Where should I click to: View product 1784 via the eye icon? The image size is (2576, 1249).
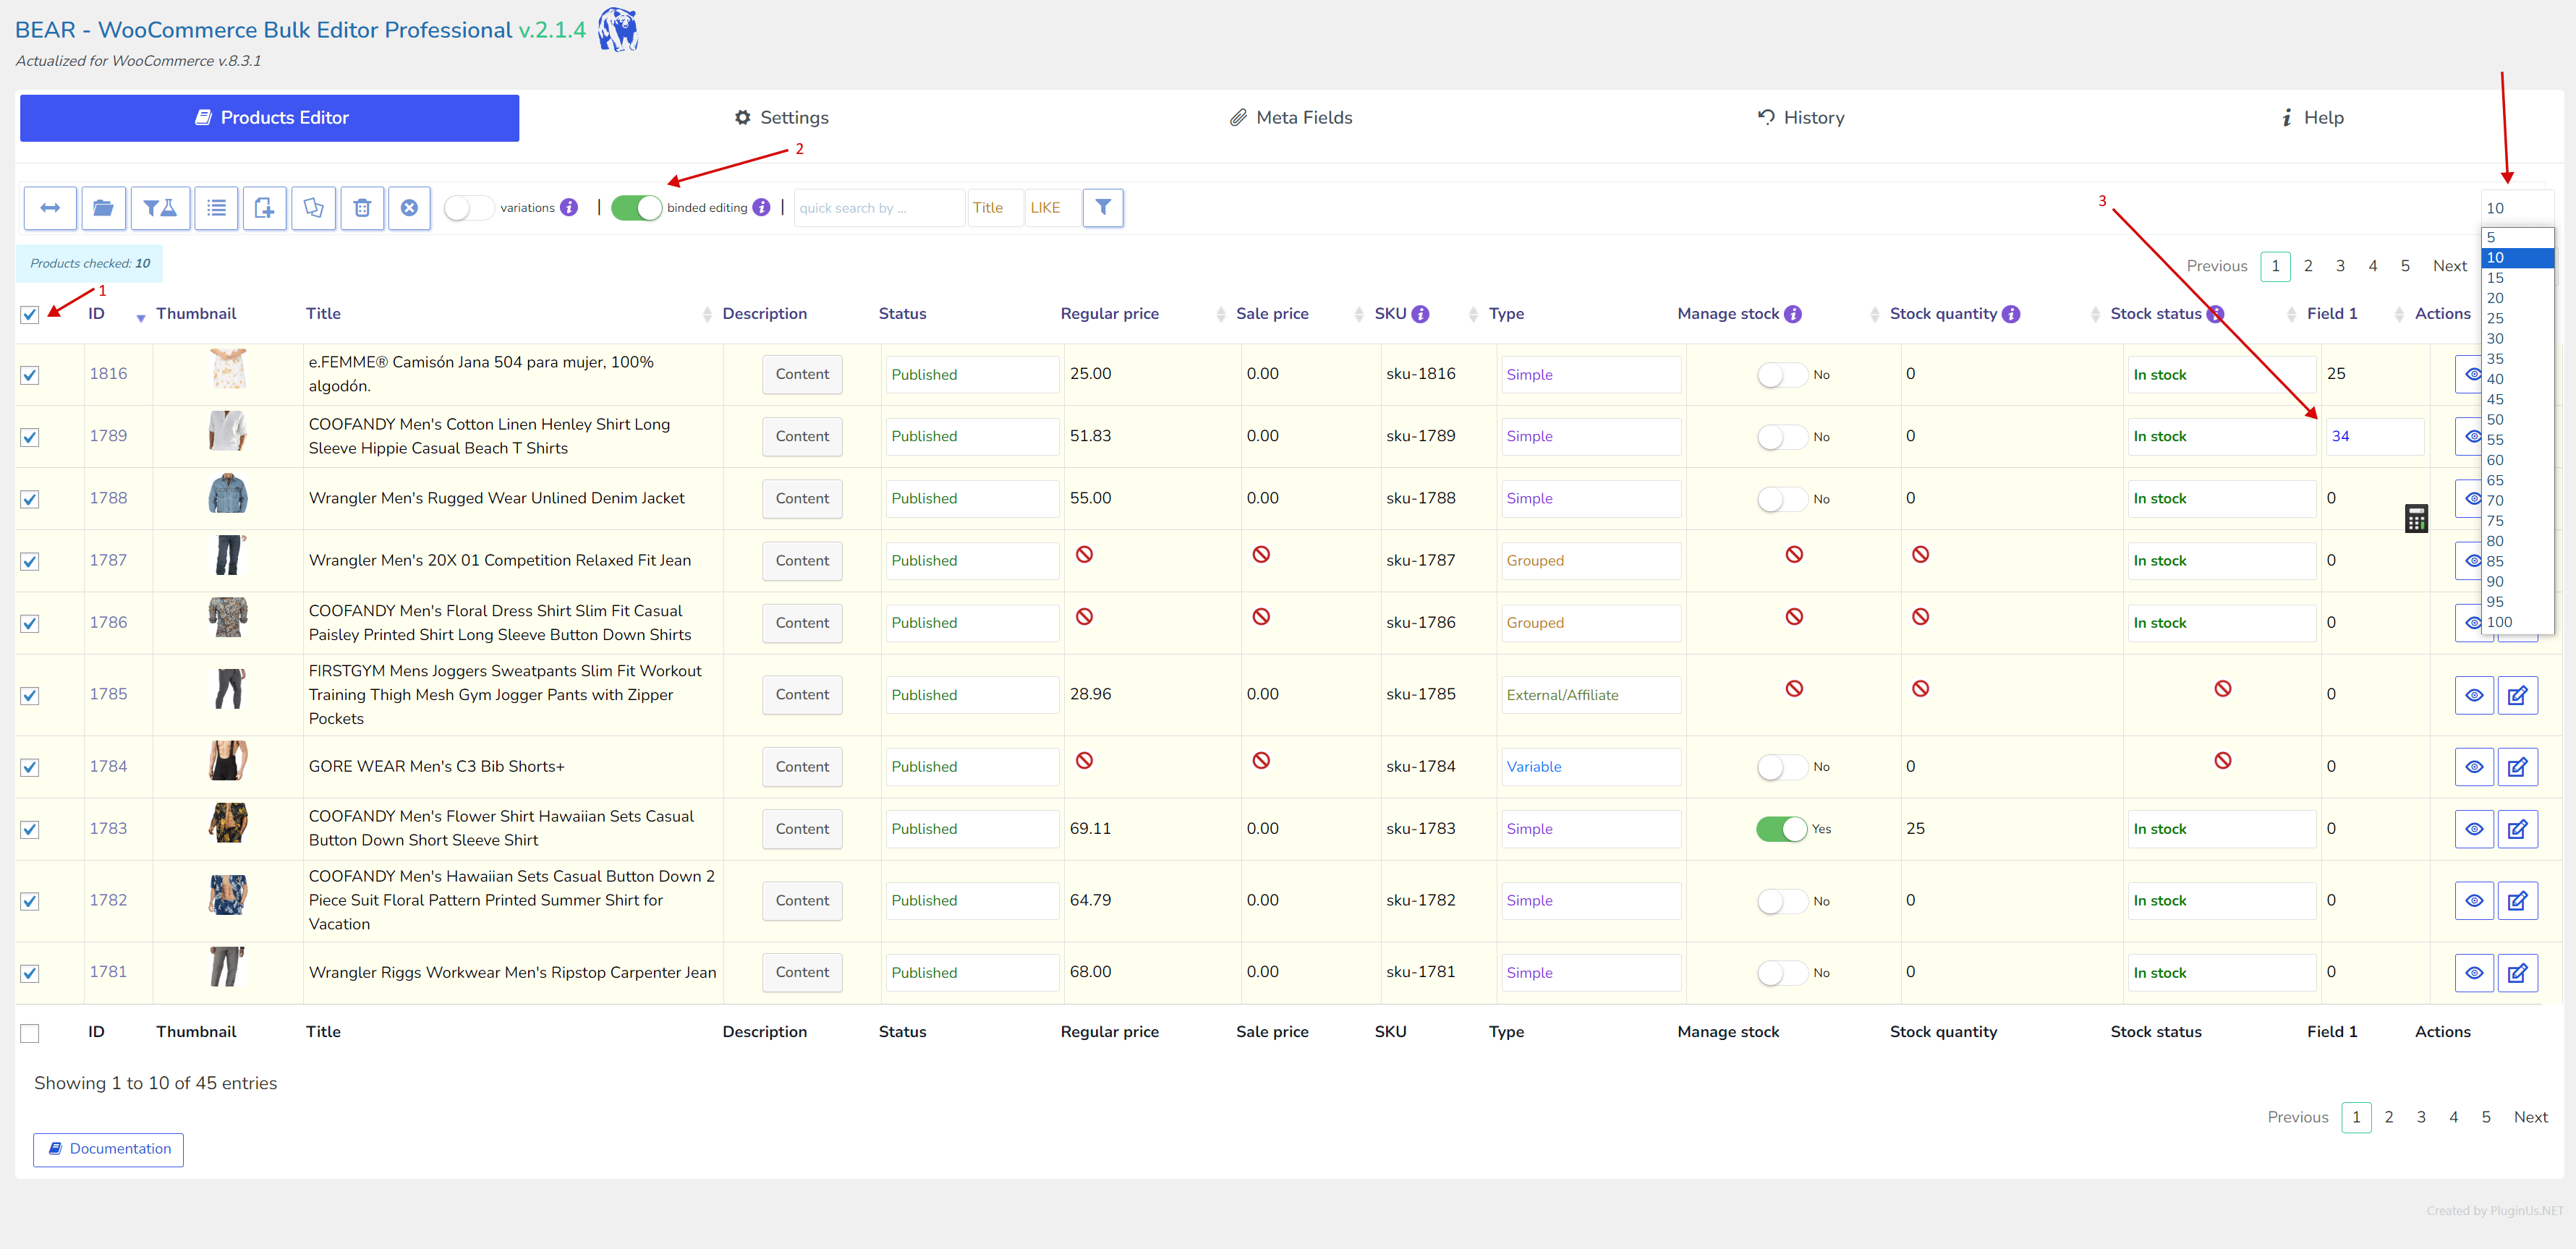click(2474, 767)
